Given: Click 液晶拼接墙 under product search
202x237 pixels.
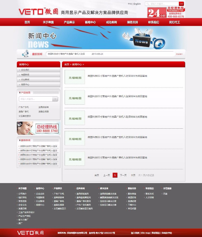Looking at the screenshot, I should point(43,107).
